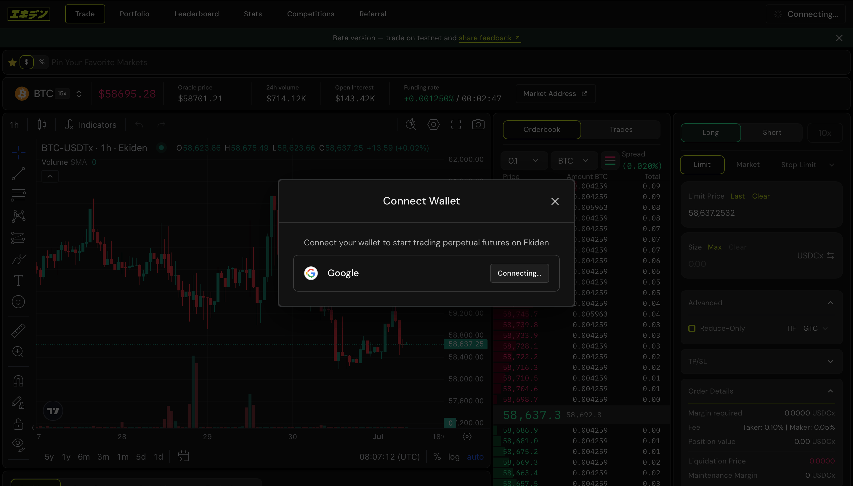Select the trend line drawing tool

[x=18, y=174]
